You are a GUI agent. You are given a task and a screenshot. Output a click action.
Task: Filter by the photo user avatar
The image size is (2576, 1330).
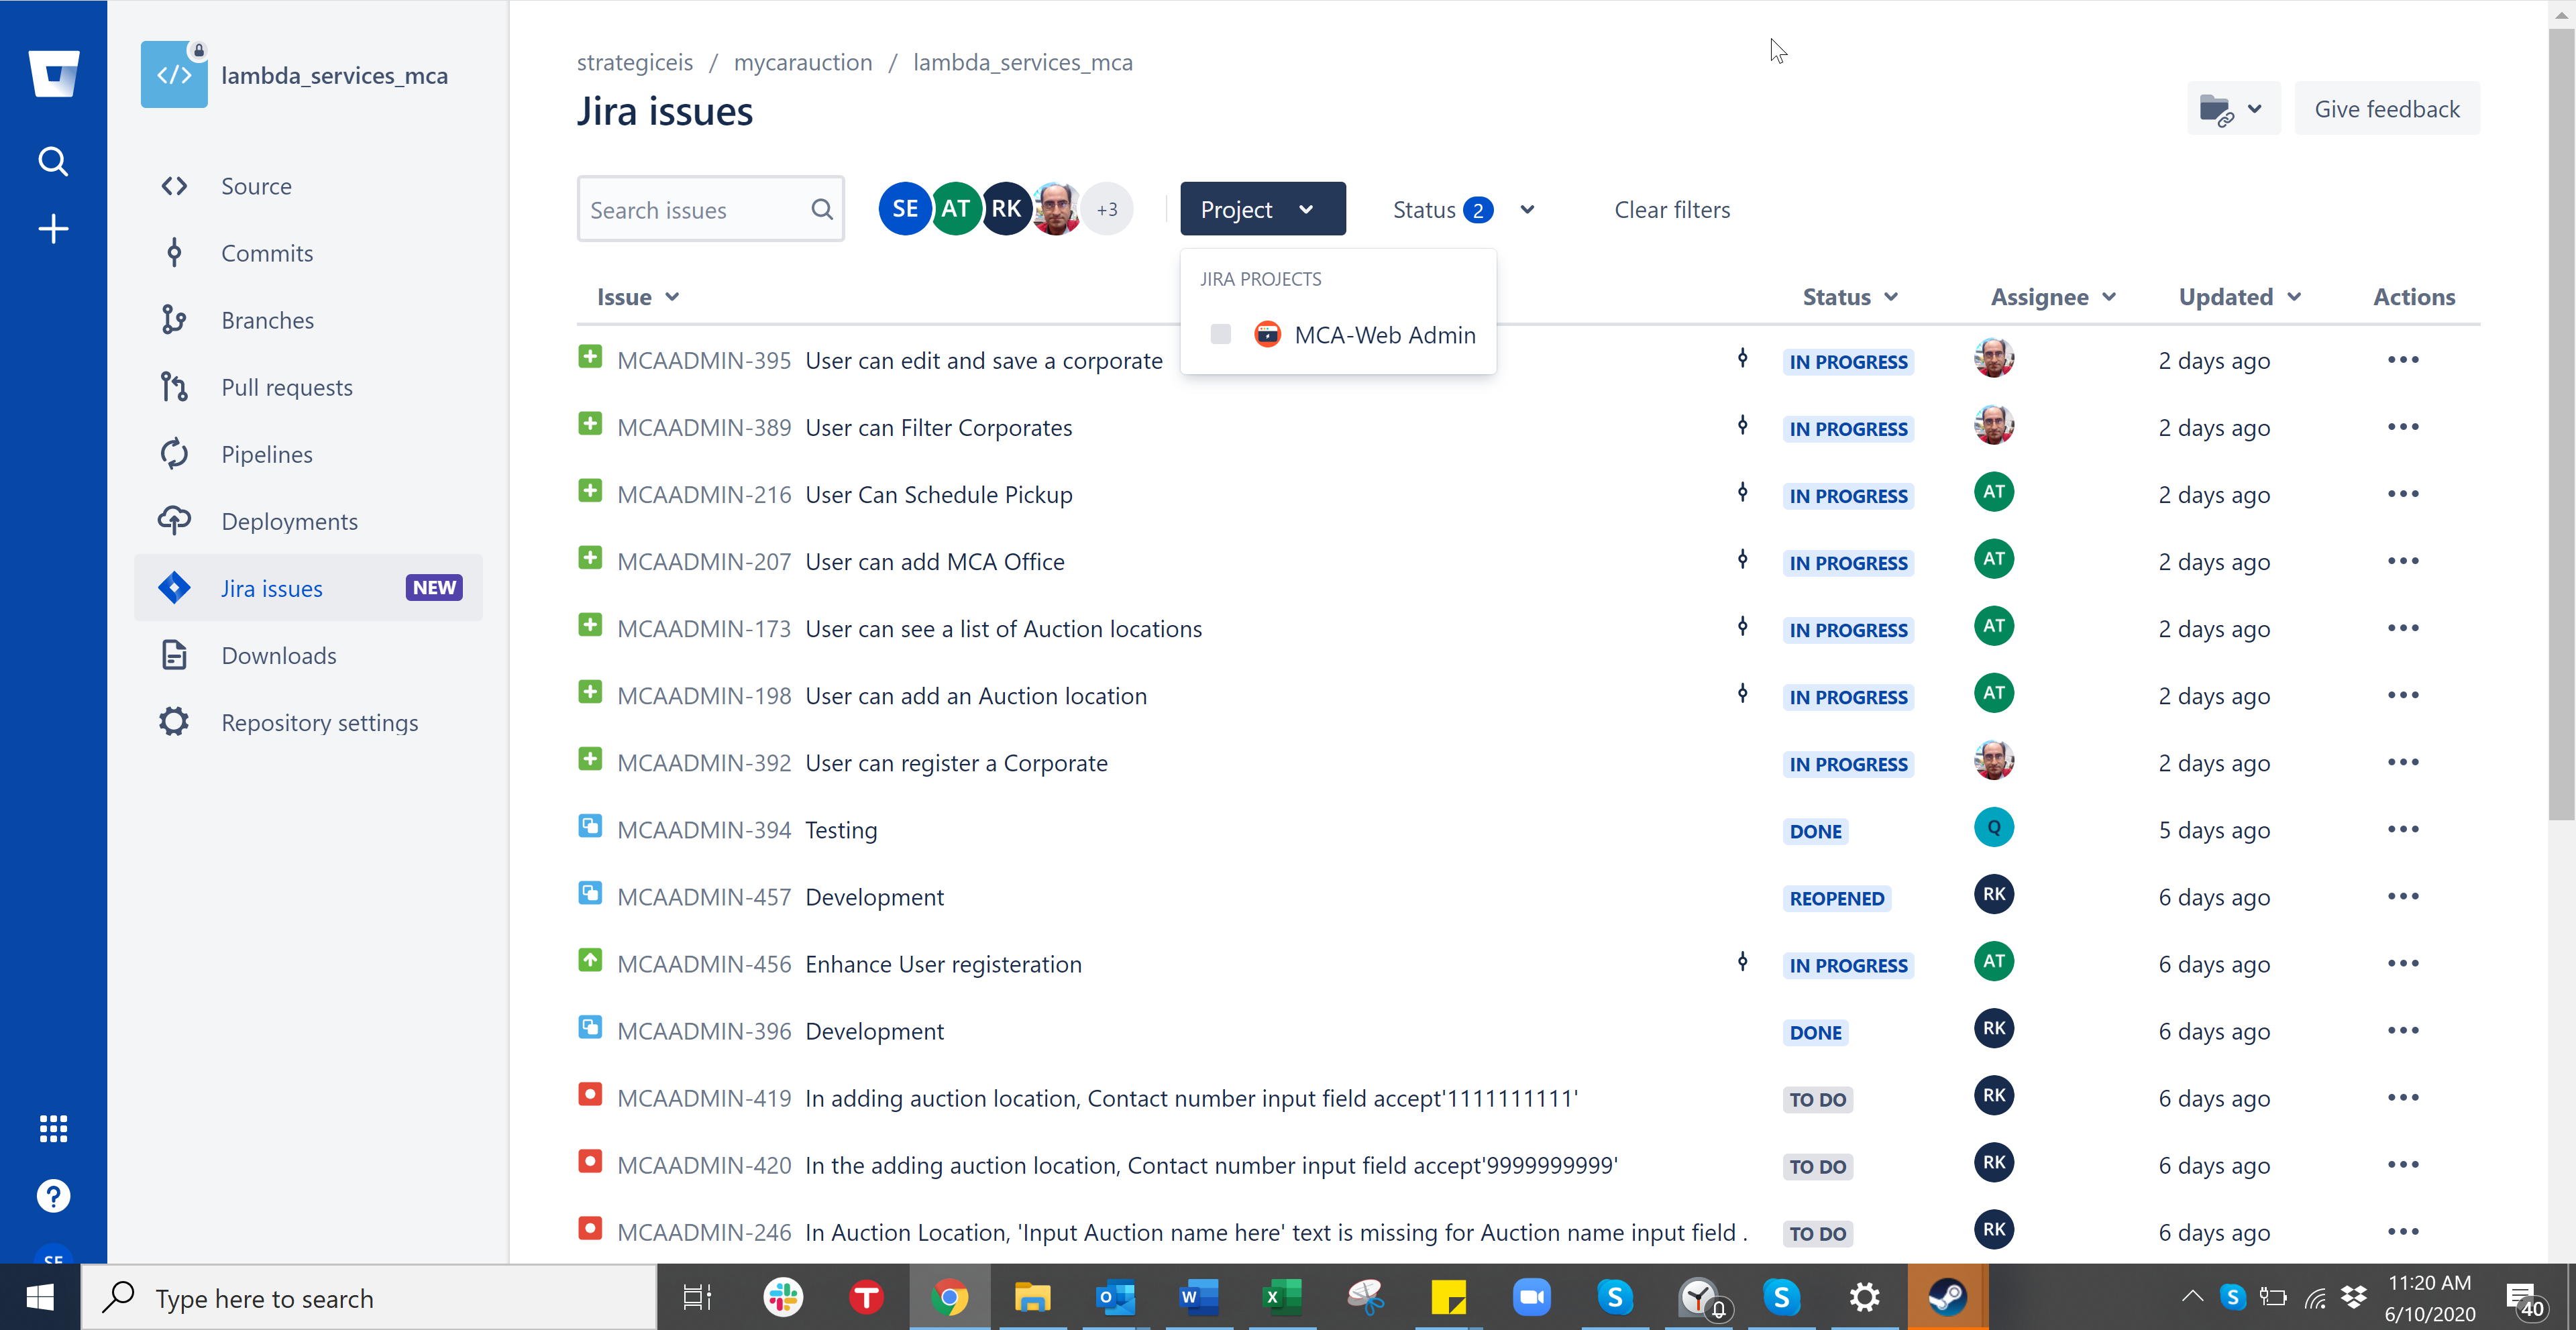tap(1056, 209)
